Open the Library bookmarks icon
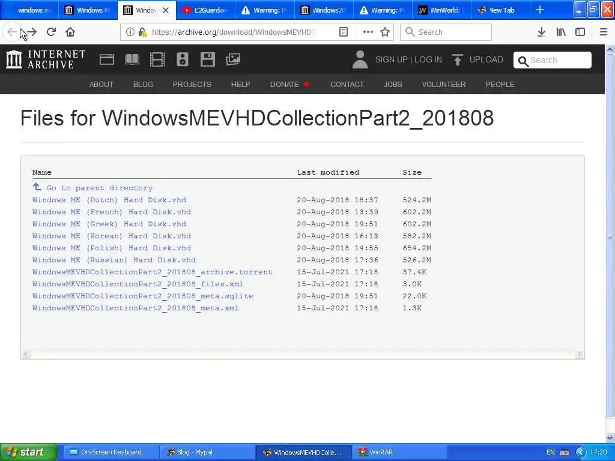The height and width of the screenshot is (461, 615). (561, 32)
